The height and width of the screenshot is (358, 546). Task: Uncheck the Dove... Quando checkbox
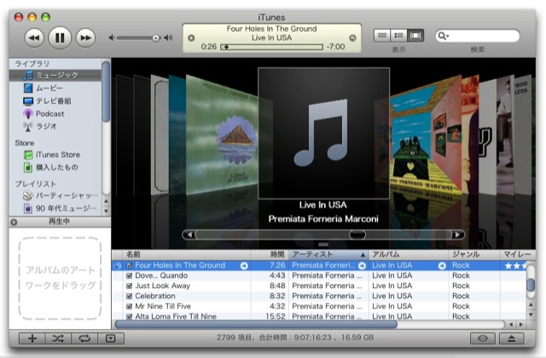129,275
